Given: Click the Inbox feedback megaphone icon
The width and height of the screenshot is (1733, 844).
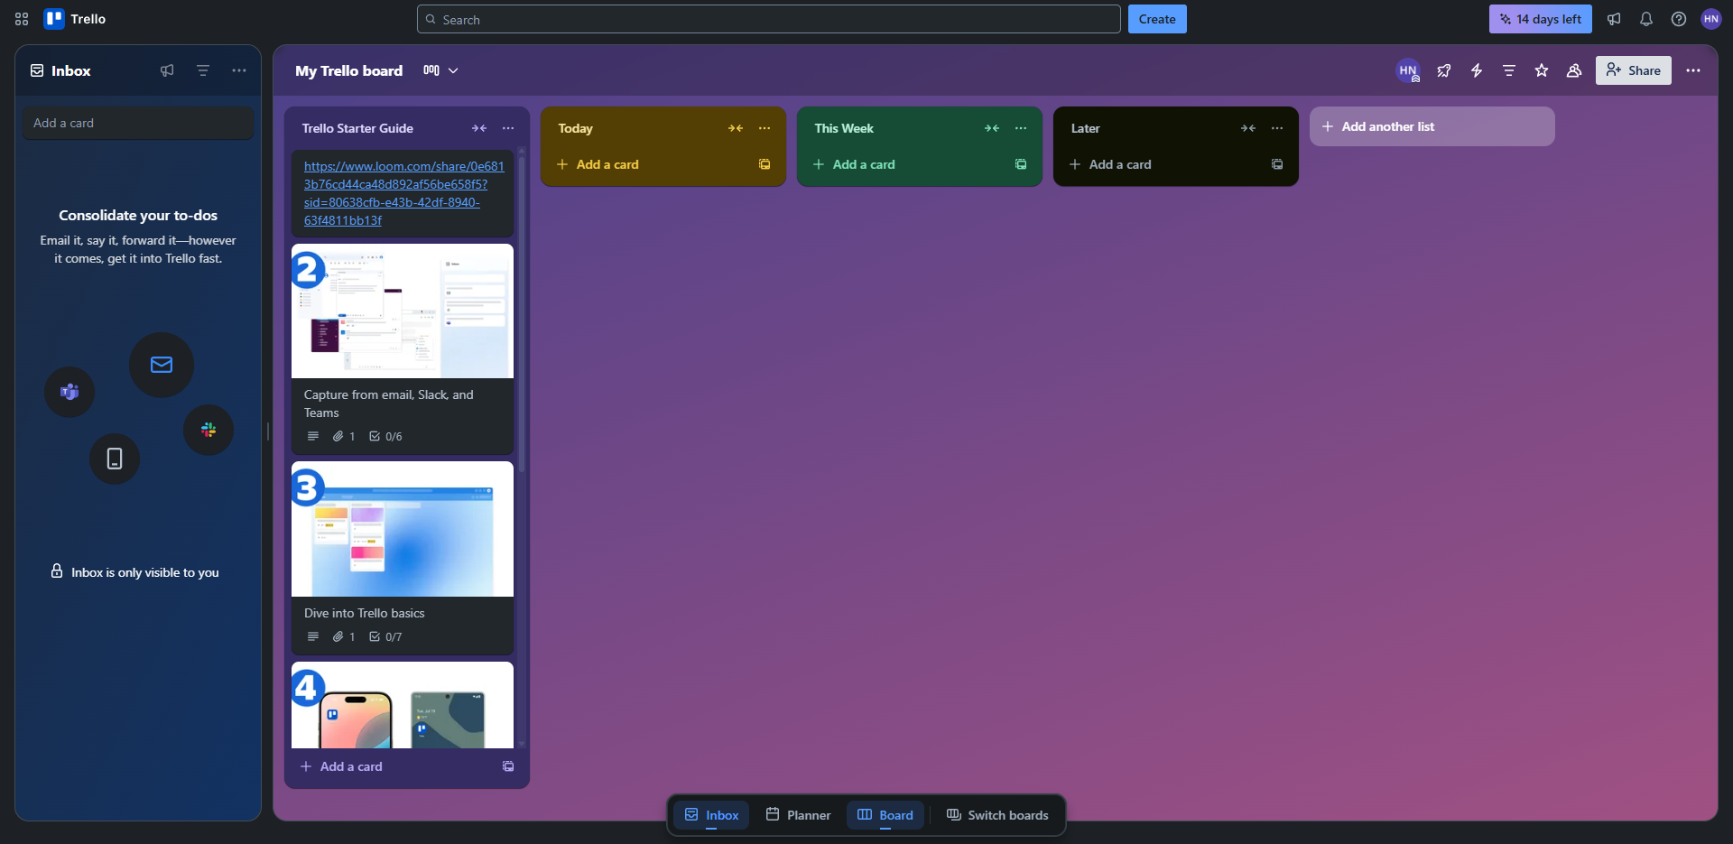Looking at the screenshot, I should pyautogui.click(x=167, y=70).
